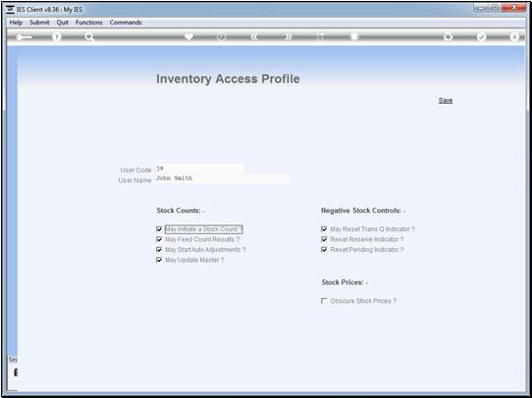The height and width of the screenshot is (398, 532).
Task: Open the Commands menu
Action: [x=126, y=23]
